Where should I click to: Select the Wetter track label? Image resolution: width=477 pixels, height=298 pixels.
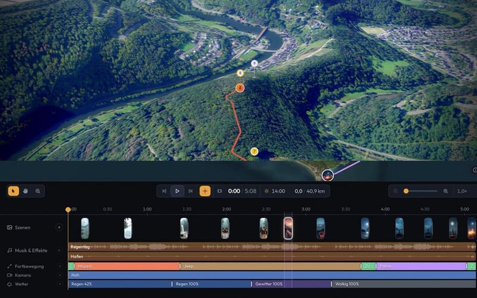[x=21, y=284]
